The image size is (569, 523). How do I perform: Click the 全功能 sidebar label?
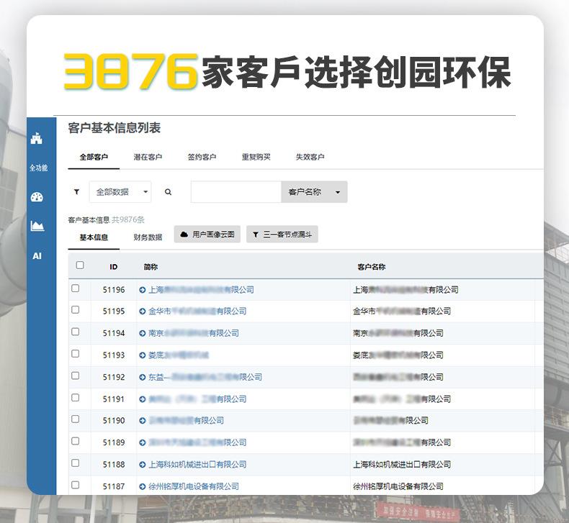38,168
